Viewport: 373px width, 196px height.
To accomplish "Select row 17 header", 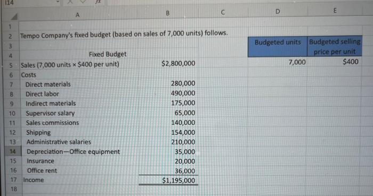I will coord(13,180).
